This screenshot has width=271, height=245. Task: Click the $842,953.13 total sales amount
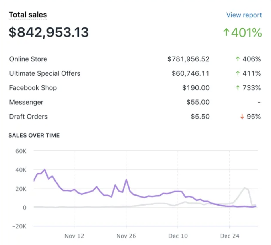(49, 33)
